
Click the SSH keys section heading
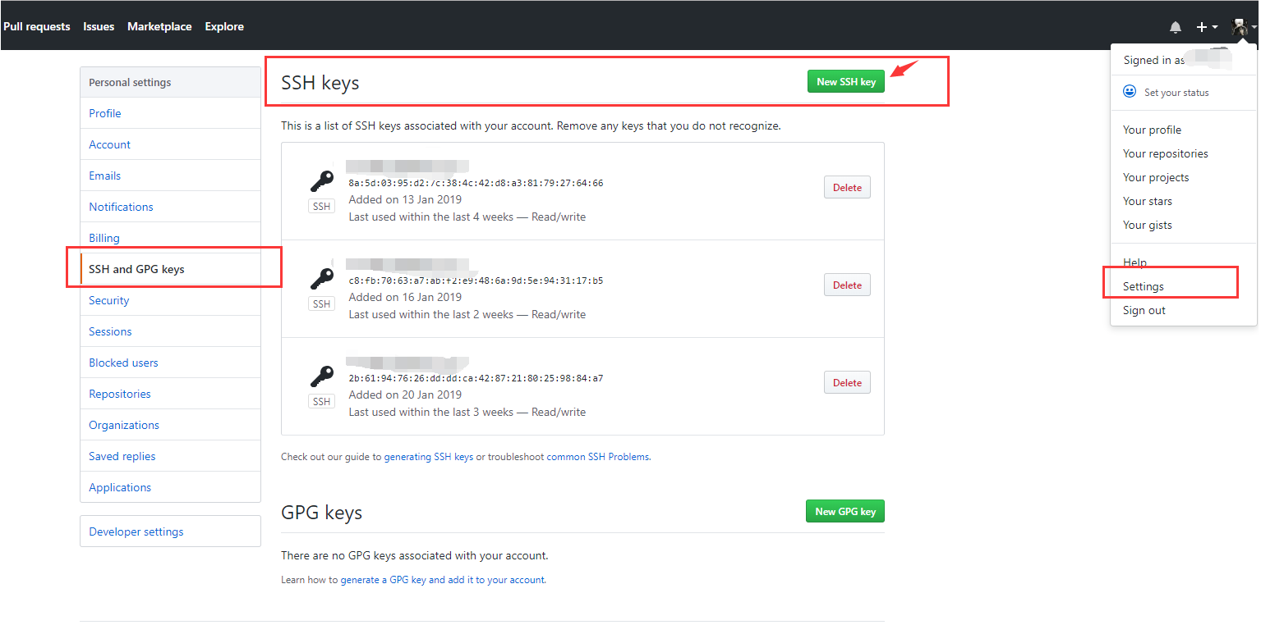pos(320,83)
